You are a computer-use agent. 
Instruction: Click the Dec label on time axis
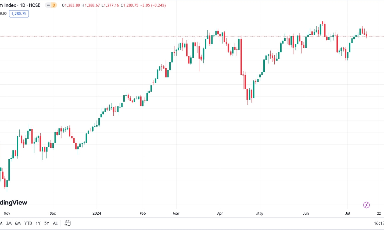(x=53, y=213)
